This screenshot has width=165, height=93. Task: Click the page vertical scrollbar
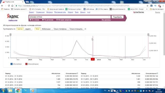164,34
